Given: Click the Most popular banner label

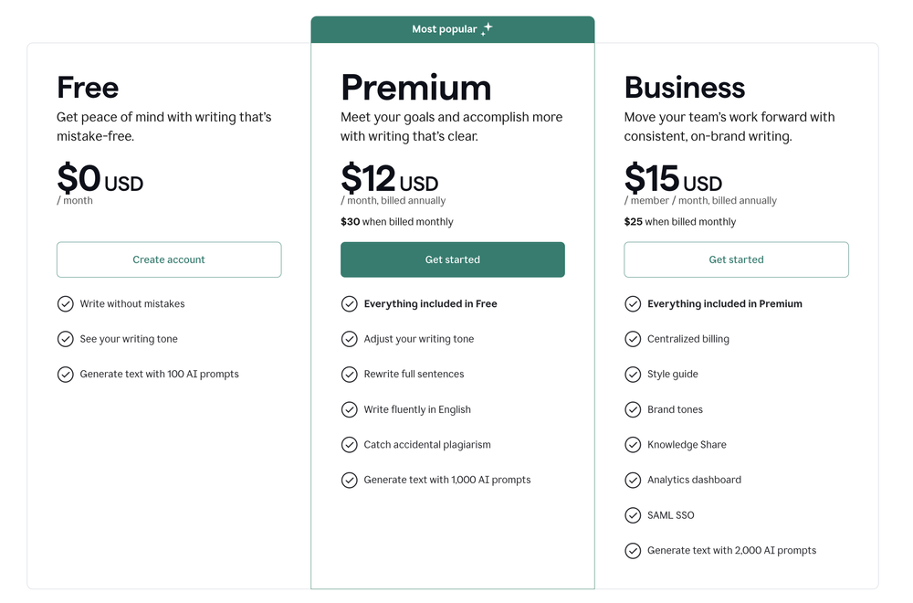Looking at the screenshot, I should (x=445, y=29).
